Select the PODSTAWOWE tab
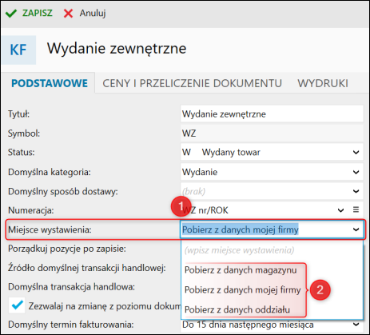 [50, 83]
